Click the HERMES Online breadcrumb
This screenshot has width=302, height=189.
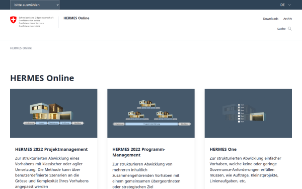(x=21, y=48)
